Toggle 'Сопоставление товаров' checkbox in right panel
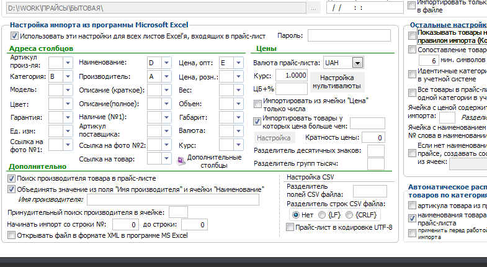The image size is (487, 267). [x=412, y=50]
